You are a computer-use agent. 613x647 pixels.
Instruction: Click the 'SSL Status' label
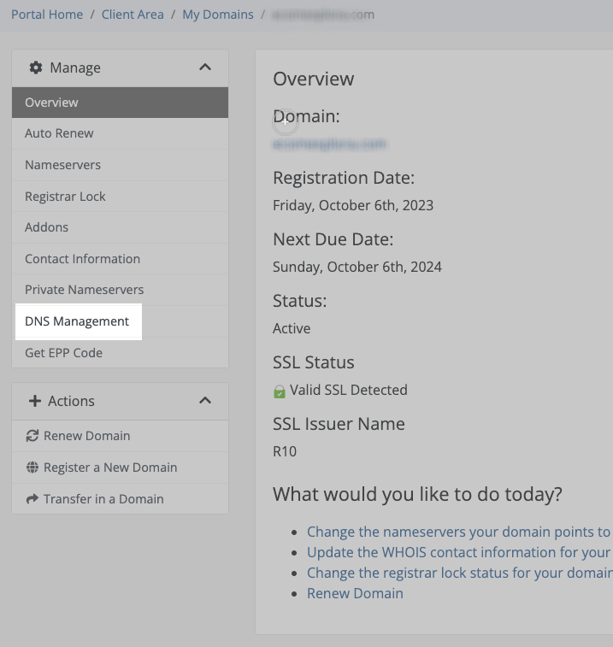[x=313, y=362]
